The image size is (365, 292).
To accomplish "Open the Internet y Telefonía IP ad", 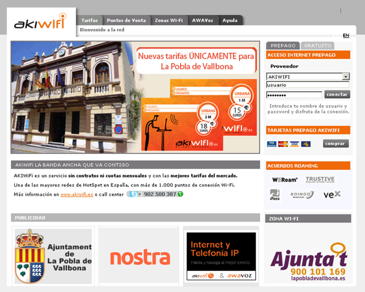I will click(x=221, y=256).
